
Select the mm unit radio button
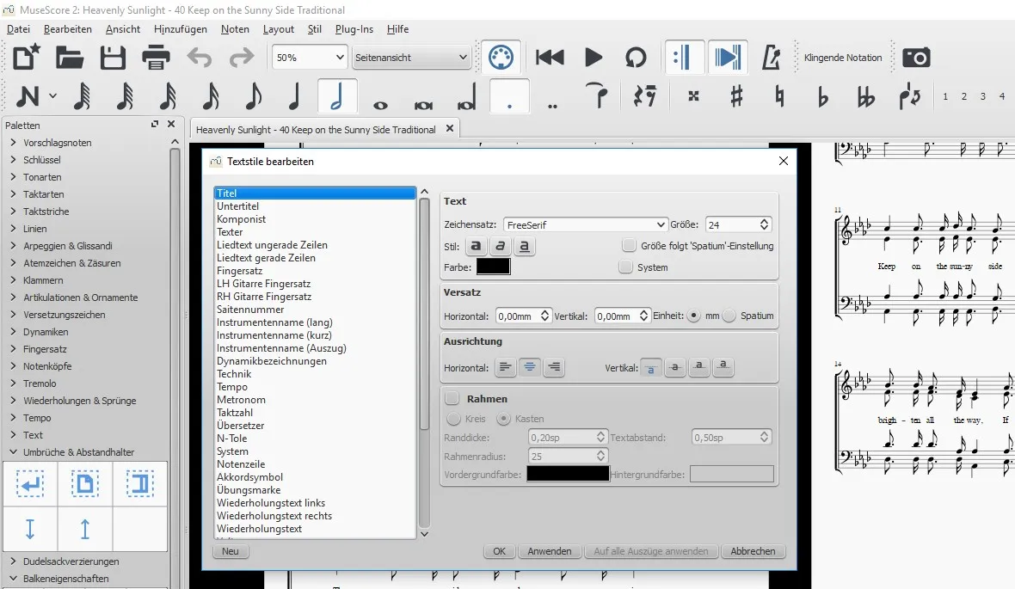693,316
